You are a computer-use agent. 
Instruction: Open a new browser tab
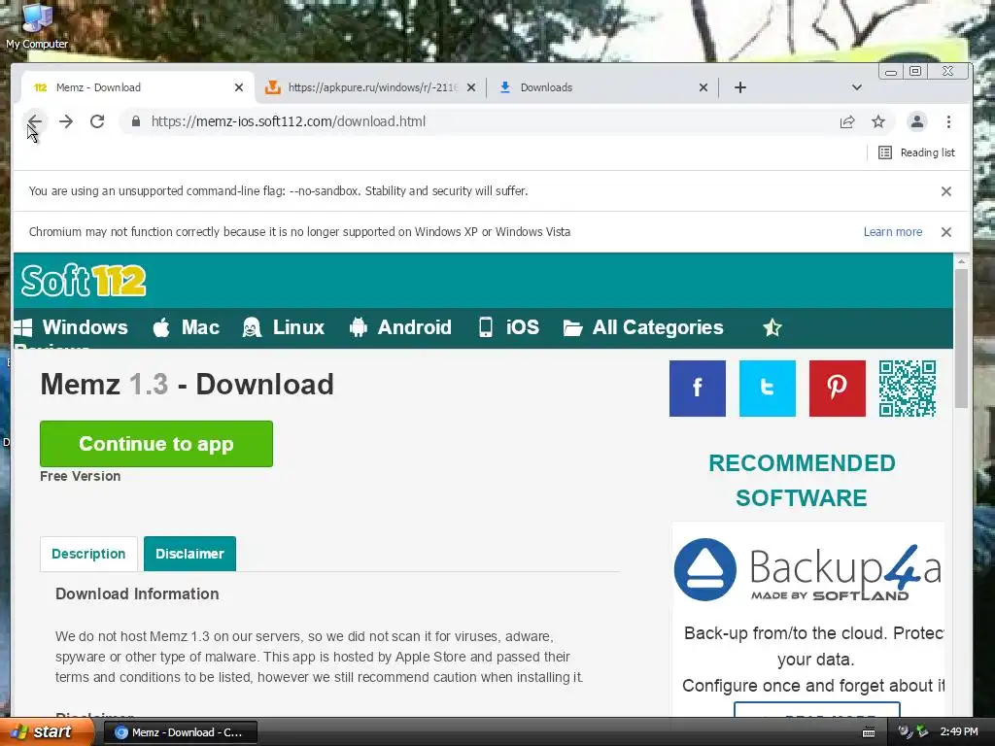pyautogui.click(x=739, y=87)
